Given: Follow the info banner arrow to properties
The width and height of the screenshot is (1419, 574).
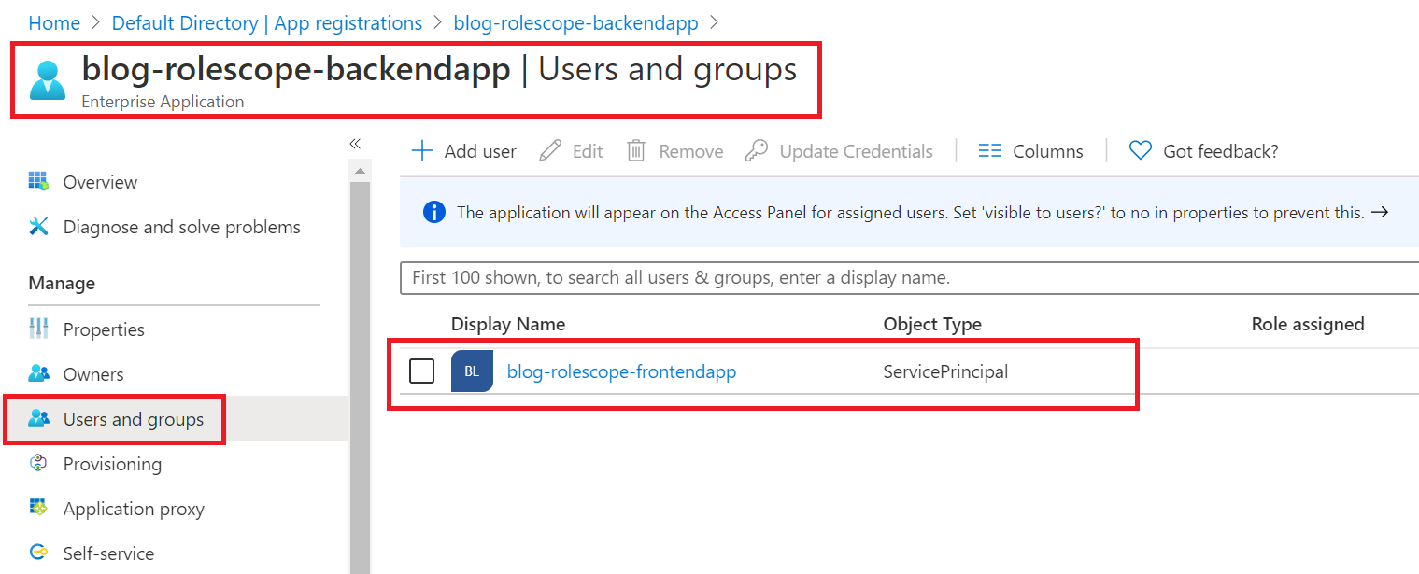Looking at the screenshot, I should pos(1380,213).
